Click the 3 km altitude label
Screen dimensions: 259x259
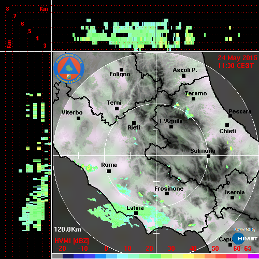pyautogui.click(x=45, y=46)
